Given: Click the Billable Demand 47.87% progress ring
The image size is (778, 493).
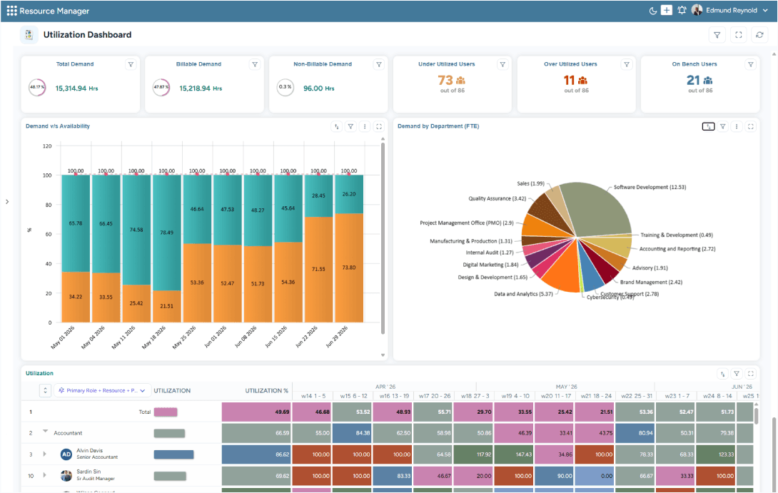Looking at the screenshot, I should click(161, 87).
